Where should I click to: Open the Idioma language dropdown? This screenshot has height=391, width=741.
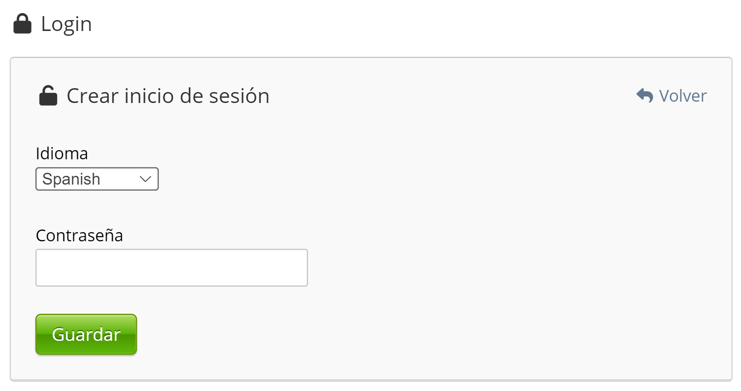(x=97, y=179)
